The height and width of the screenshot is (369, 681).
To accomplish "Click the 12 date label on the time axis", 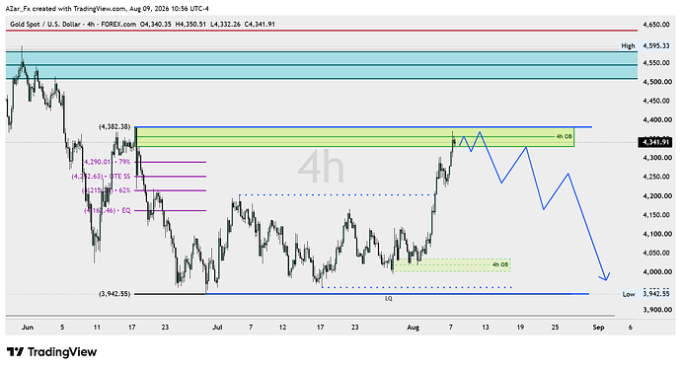I will click(x=282, y=328).
